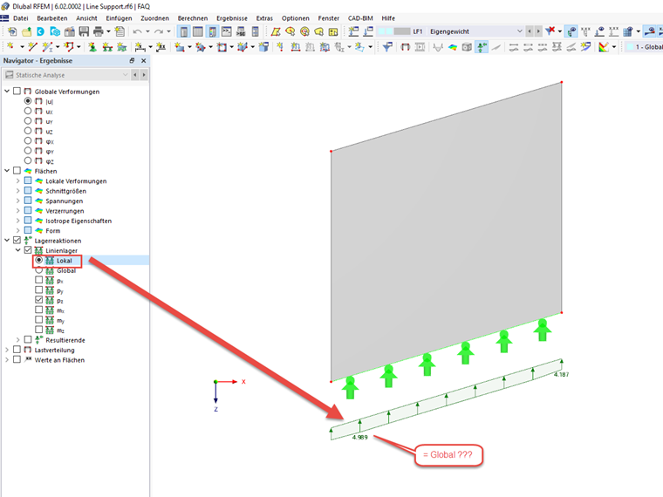Screen dimensions: 663x497
Task: Click the delete results filter icon
Action: pos(550,31)
